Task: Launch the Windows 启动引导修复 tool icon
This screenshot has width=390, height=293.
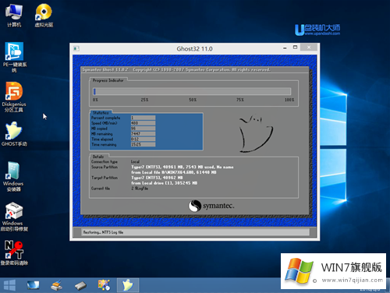Action: (x=14, y=217)
